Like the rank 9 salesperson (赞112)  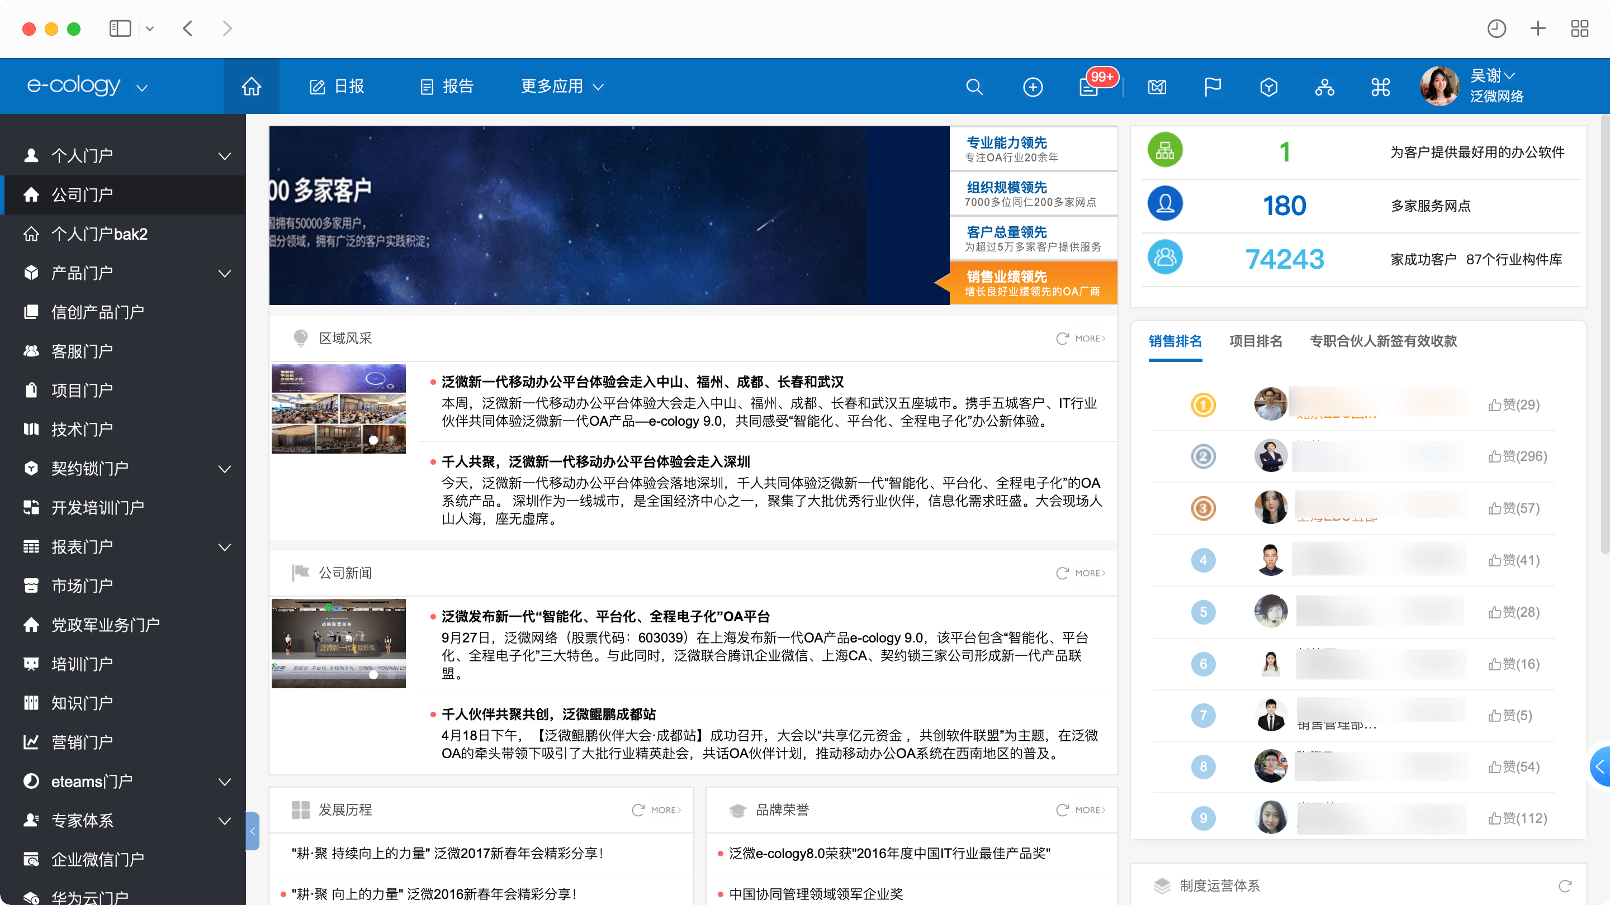(x=1517, y=818)
